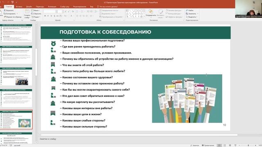The width and height of the screenshot is (262, 147).
Task: Switch to Normal view status bar icon
Action: pyautogui.click(x=219, y=145)
